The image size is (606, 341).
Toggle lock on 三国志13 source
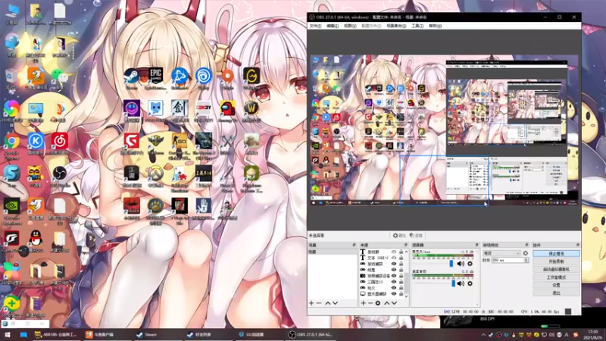(x=401, y=282)
